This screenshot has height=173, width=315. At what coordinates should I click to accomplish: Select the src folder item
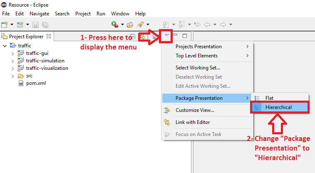click(29, 76)
